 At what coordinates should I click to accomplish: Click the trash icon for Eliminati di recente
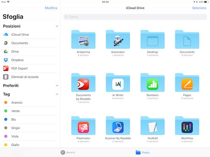tap(6, 77)
